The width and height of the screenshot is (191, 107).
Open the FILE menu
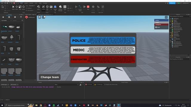(x=2, y=3)
